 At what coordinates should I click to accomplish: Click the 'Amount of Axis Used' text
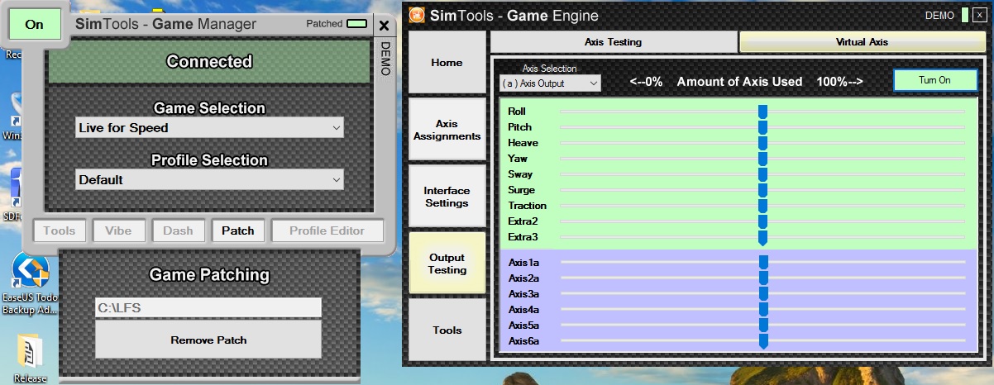[739, 82]
